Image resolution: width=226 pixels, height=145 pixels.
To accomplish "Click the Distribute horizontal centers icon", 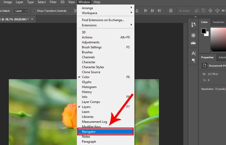I will (152, 11).
